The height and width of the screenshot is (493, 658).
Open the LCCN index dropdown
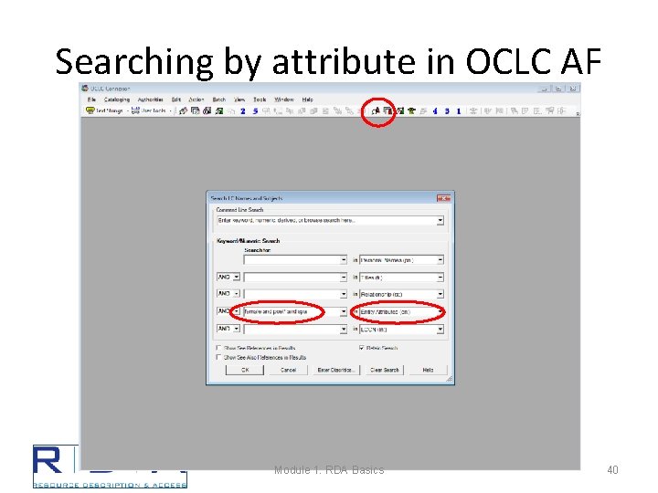[440, 330]
